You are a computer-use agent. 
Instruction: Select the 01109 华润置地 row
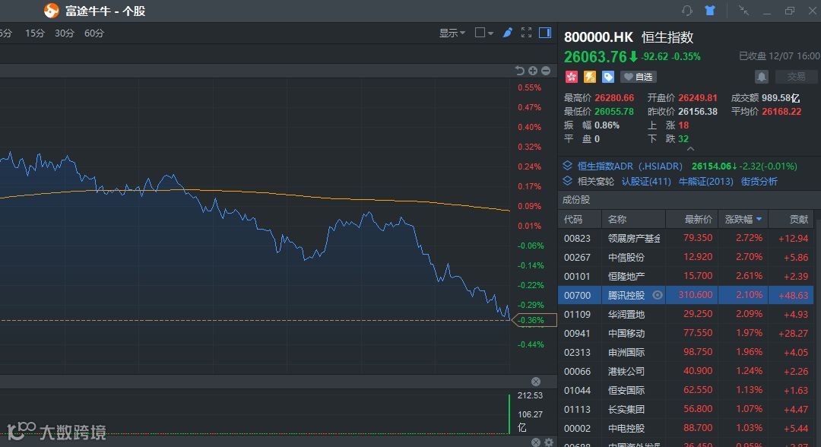[686, 314]
